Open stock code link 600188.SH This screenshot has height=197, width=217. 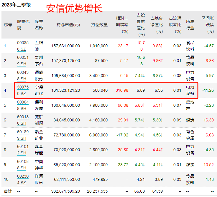23,120
